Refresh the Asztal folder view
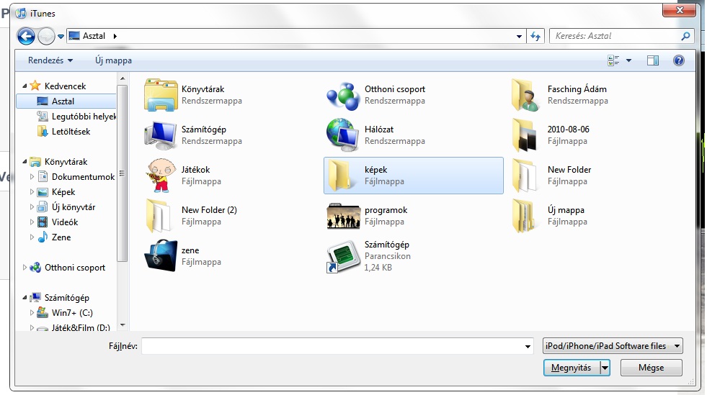707x395 pixels. (535, 37)
